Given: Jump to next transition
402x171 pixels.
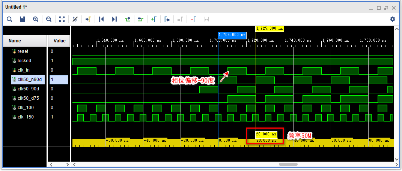Looking at the screenshot, I should tap(141, 19).
